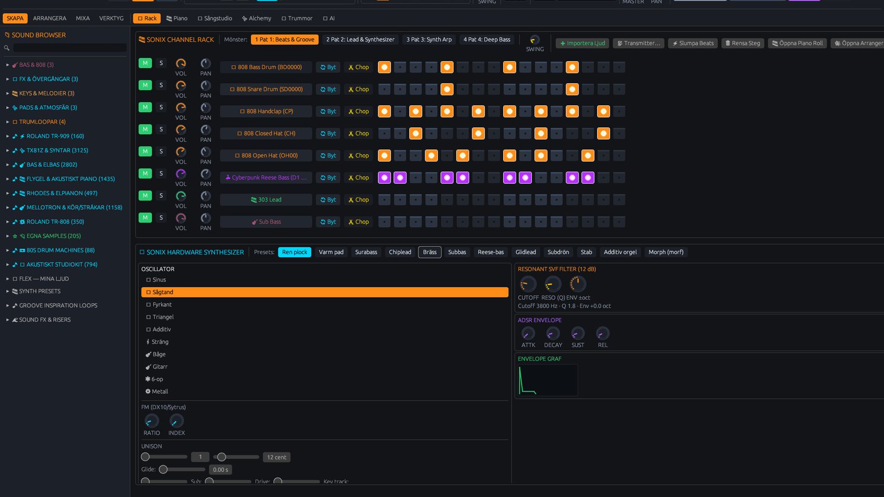This screenshot has width=884, height=497.
Task: Click the SWING knob in the channel rack
Action: (x=534, y=40)
